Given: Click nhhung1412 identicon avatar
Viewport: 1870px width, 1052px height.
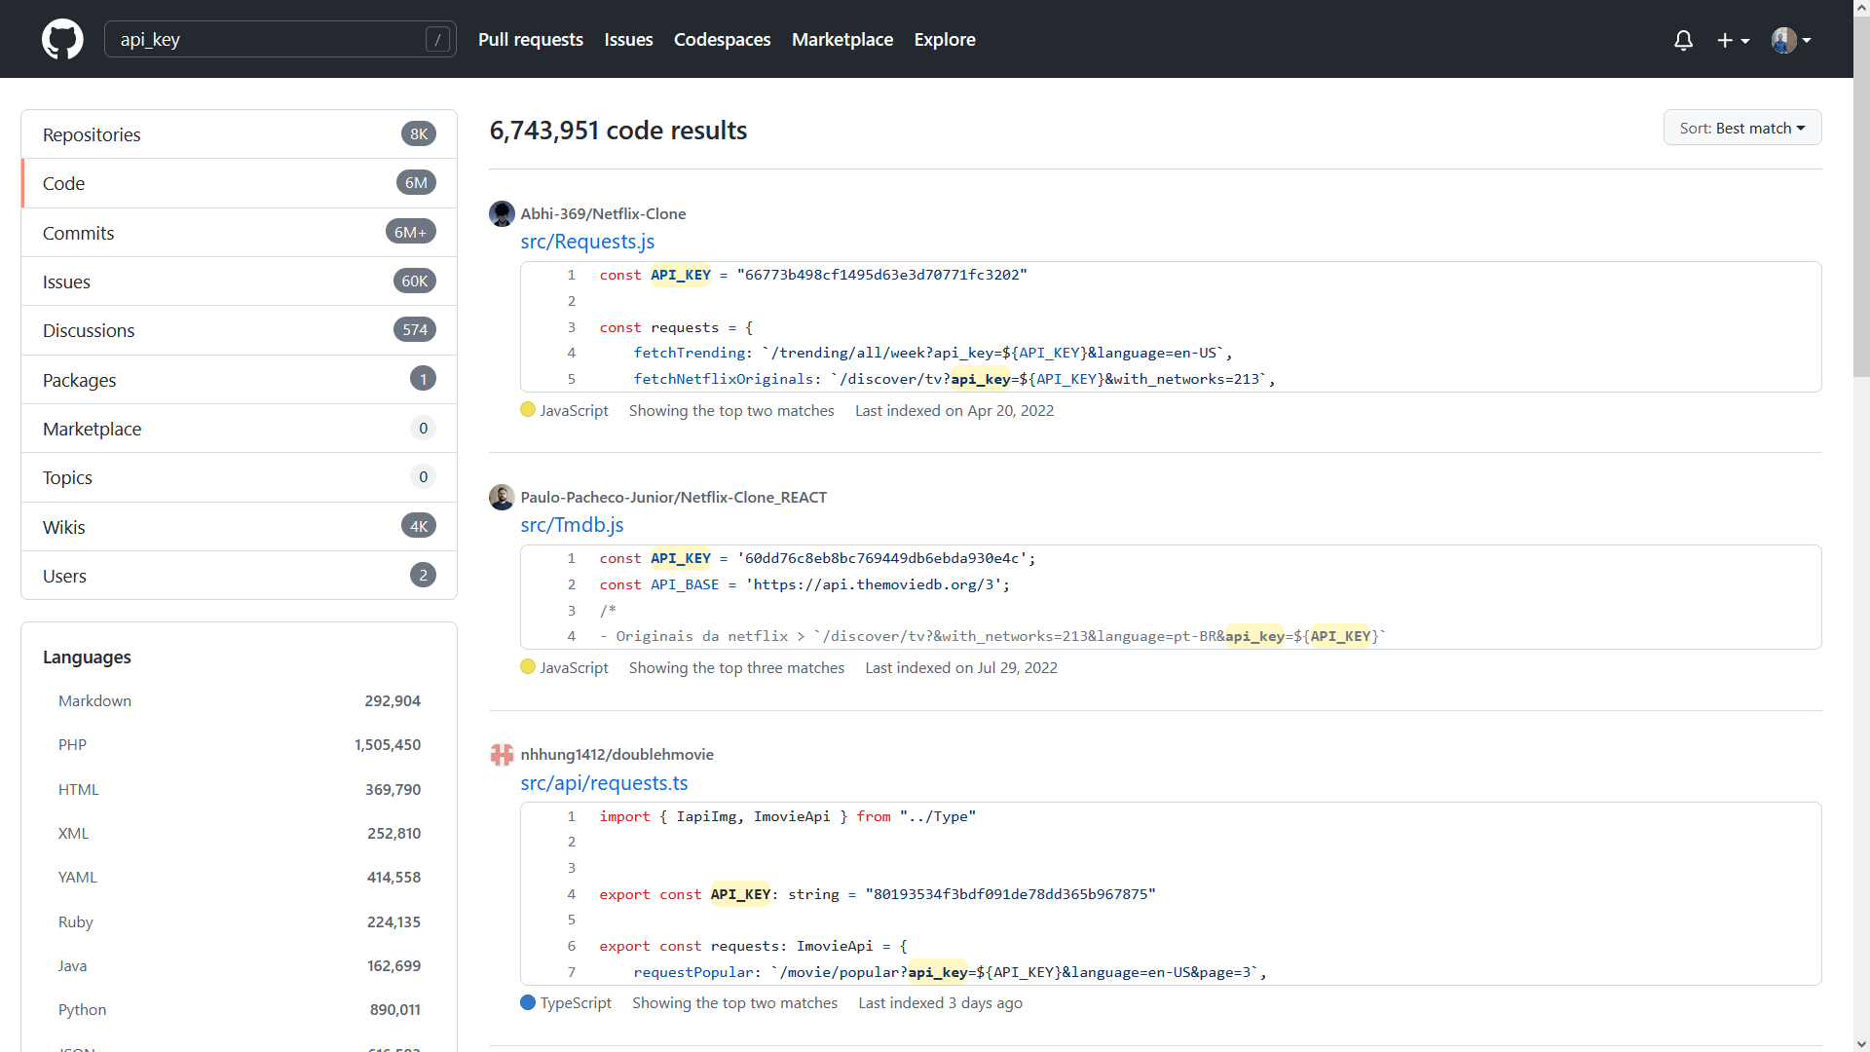Looking at the screenshot, I should (502, 754).
